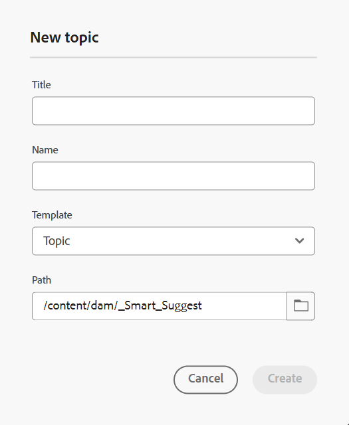The width and height of the screenshot is (349, 425).
Task: Expand the Template dropdown chevron
Action: coord(299,240)
